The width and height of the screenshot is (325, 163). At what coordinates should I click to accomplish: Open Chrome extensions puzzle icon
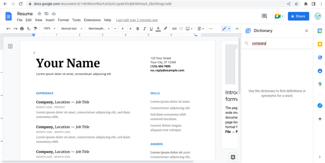tap(306, 4)
